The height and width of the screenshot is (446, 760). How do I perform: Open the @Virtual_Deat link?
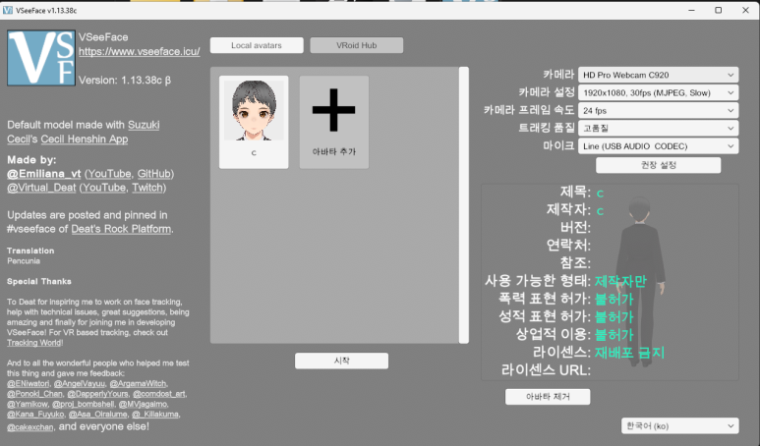[x=41, y=188]
